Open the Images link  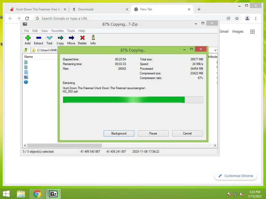click(x=238, y=31)
